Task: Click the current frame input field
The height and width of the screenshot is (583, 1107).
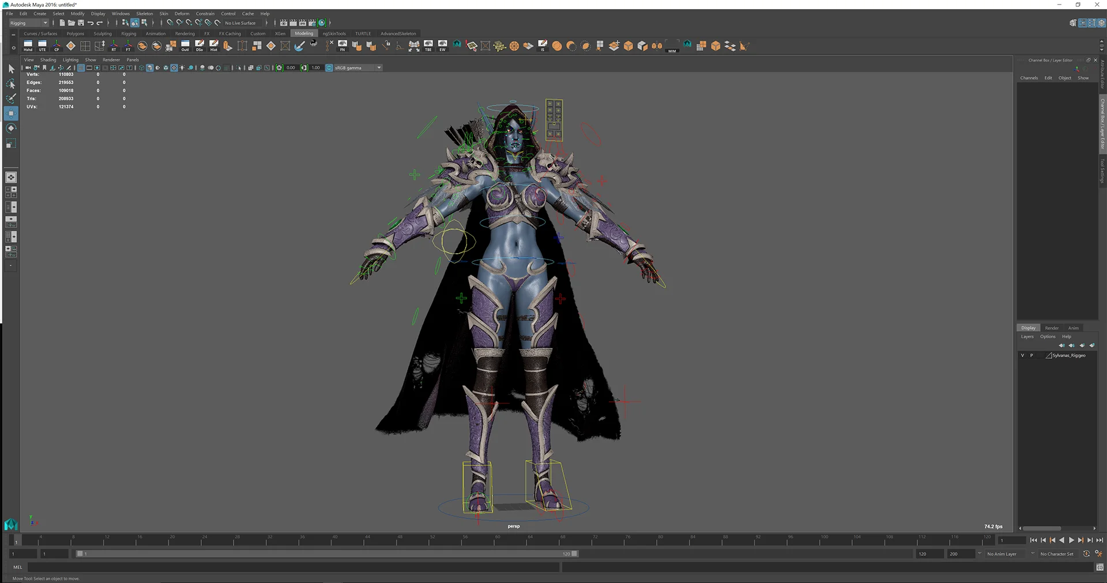Action: [1012, 540]
